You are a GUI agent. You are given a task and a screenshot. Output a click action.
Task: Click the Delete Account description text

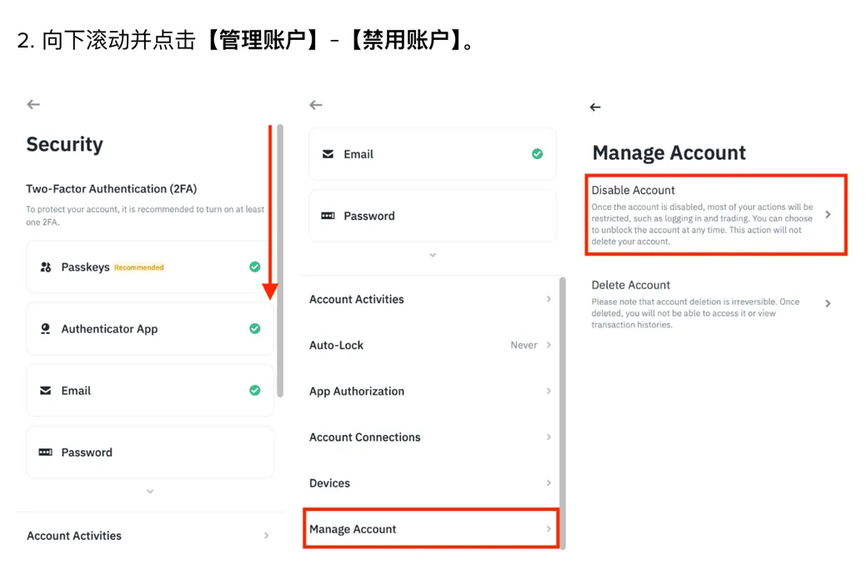[695, 313]
